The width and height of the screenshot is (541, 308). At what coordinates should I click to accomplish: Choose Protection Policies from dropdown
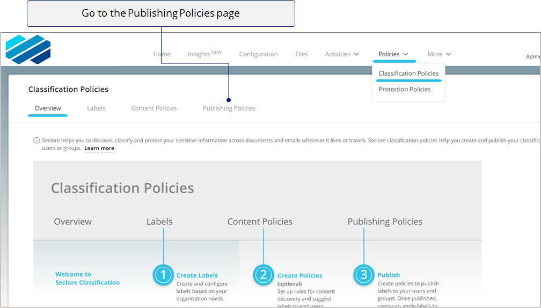405,90
